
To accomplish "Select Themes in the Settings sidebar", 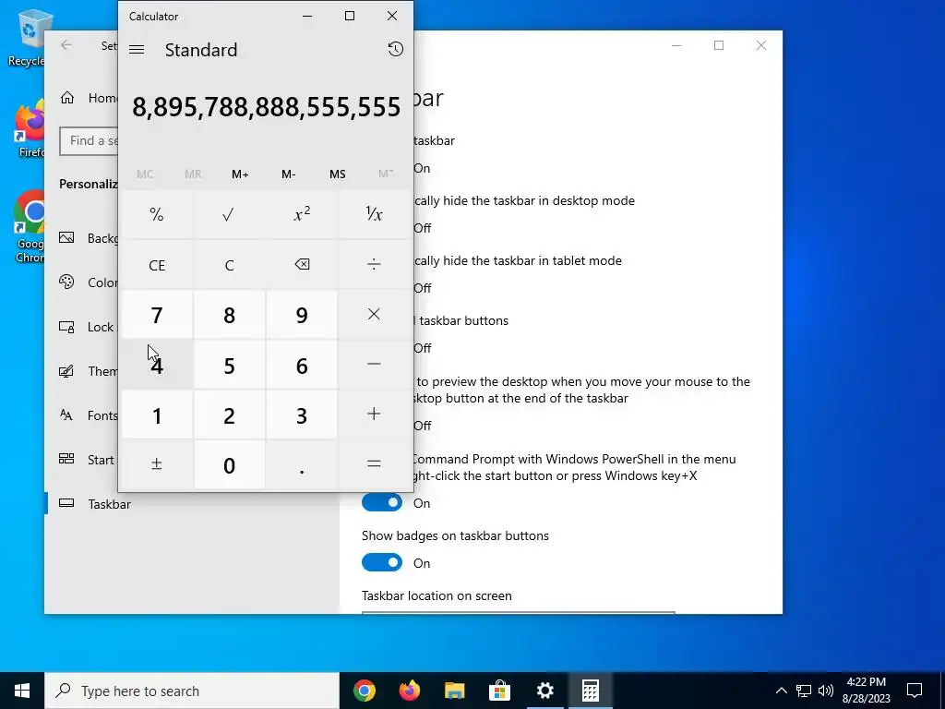I will pyautogui.click(x=81, y=371).
